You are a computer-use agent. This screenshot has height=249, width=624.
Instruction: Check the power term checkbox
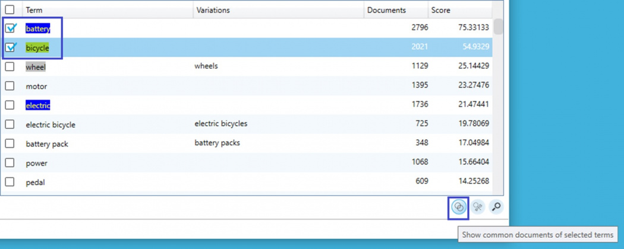pyautogui.click(x=10, y=163)
